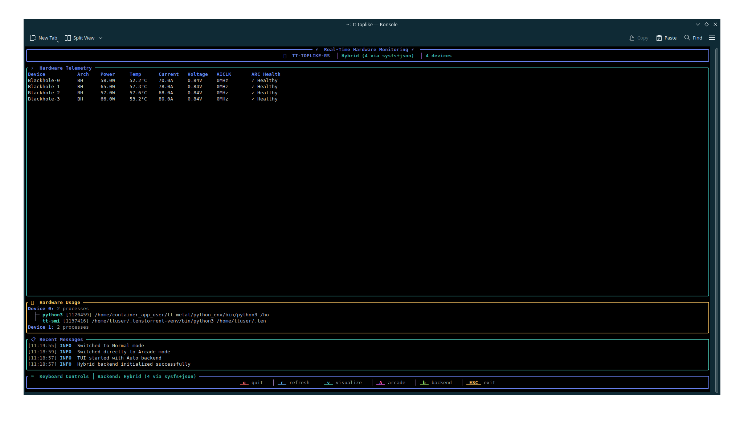Select the Blackhole-0 device row name

click(44, 81)
